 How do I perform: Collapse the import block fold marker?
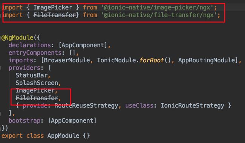coord(0,15)
